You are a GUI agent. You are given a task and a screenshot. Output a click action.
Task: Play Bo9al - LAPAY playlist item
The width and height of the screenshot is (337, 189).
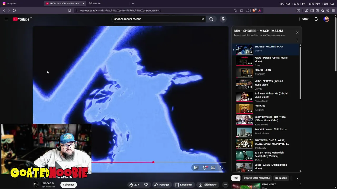pos(266,167)
